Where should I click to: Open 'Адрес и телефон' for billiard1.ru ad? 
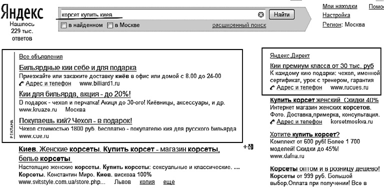coord(48,83)
